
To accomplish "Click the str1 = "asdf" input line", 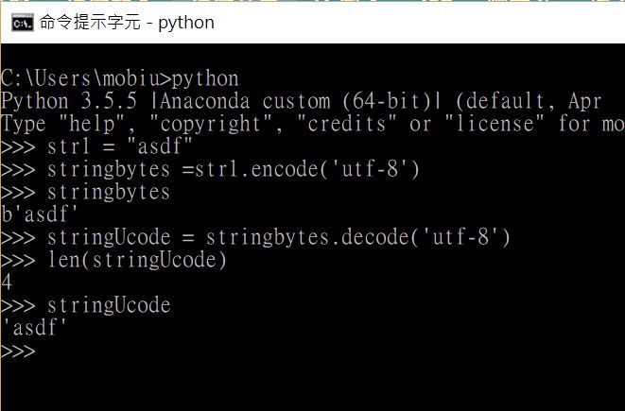I will [96, 146].
